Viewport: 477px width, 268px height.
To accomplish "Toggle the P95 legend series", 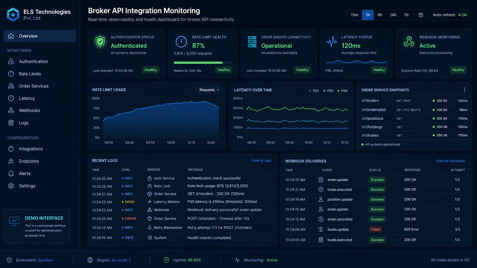I will tap(328, 91).
